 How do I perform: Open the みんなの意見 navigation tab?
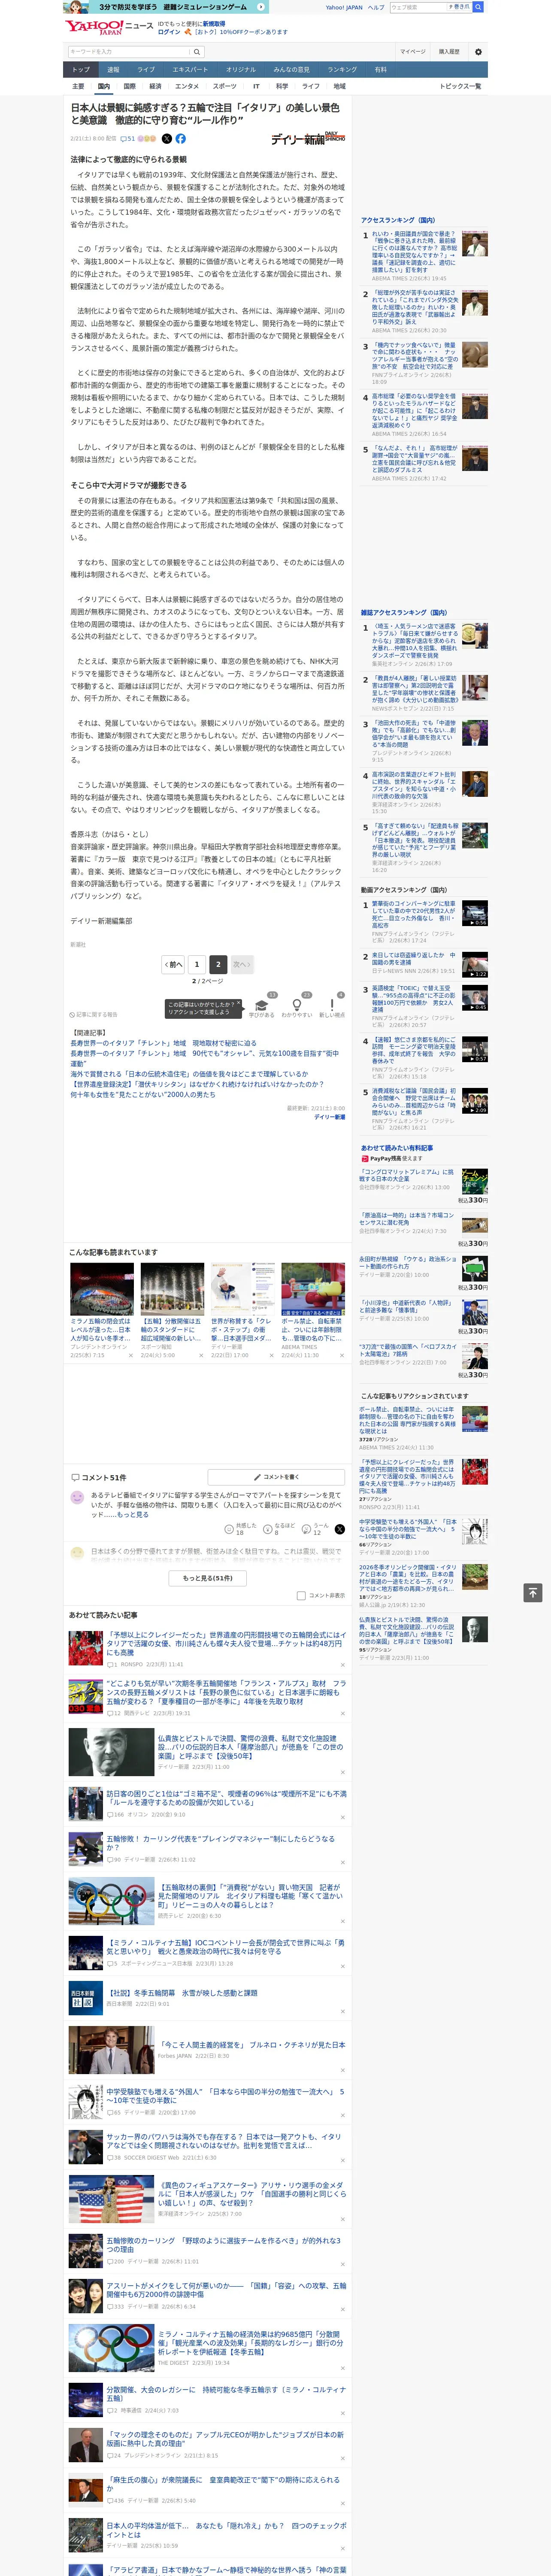click(291, 70)
